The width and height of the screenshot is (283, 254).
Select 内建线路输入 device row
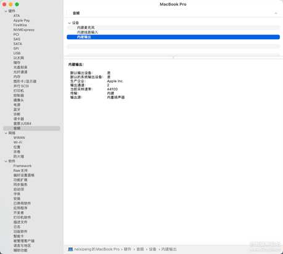click(173, 32)
